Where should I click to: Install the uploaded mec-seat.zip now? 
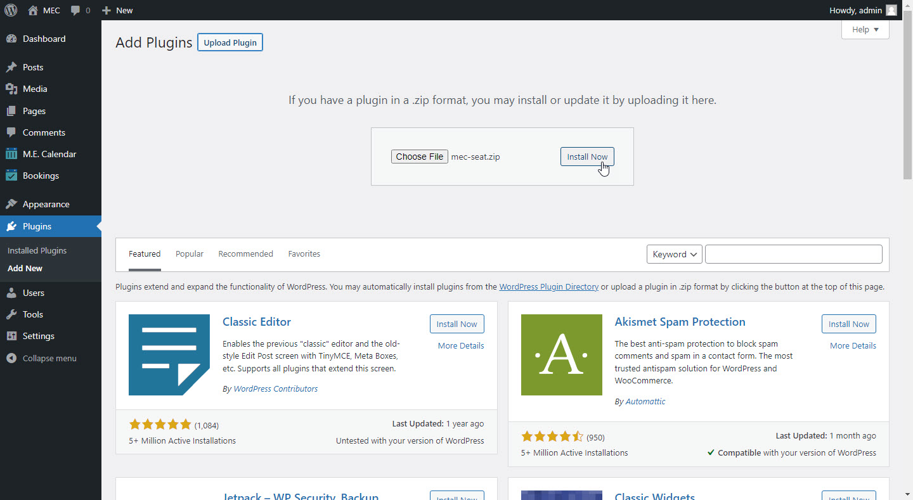[587, 157]
